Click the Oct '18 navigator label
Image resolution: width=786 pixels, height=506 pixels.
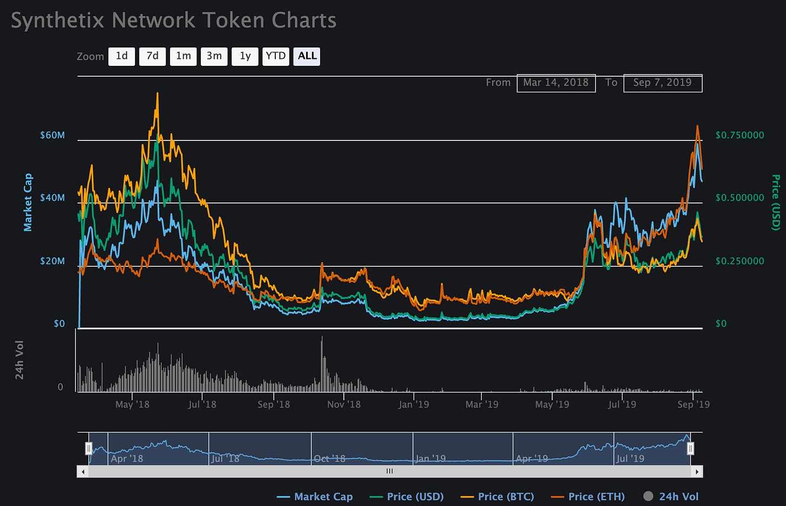329,458
